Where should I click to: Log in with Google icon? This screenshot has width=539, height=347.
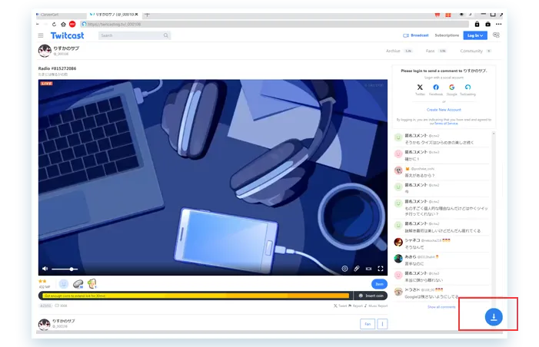click(x=451, y=88)
